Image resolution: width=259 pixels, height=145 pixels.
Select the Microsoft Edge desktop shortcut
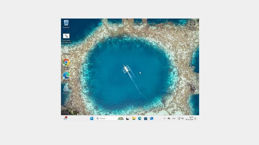(66, 77)
